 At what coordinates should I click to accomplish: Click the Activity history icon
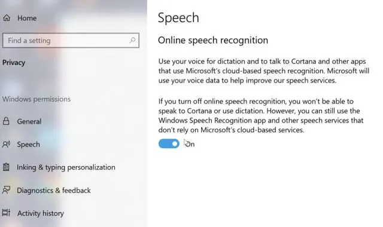6,213
